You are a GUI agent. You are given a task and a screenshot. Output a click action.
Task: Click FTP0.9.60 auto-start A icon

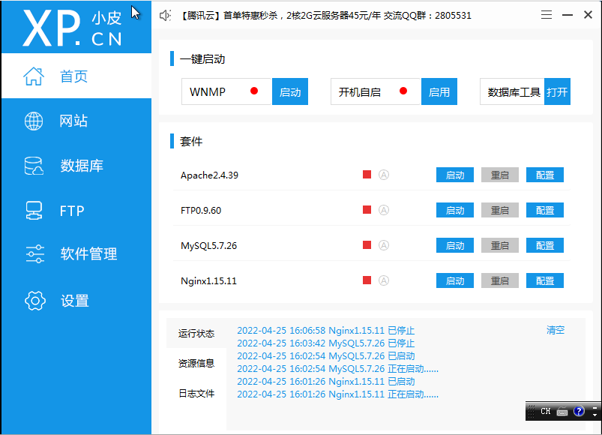click(x=384, y=210)
